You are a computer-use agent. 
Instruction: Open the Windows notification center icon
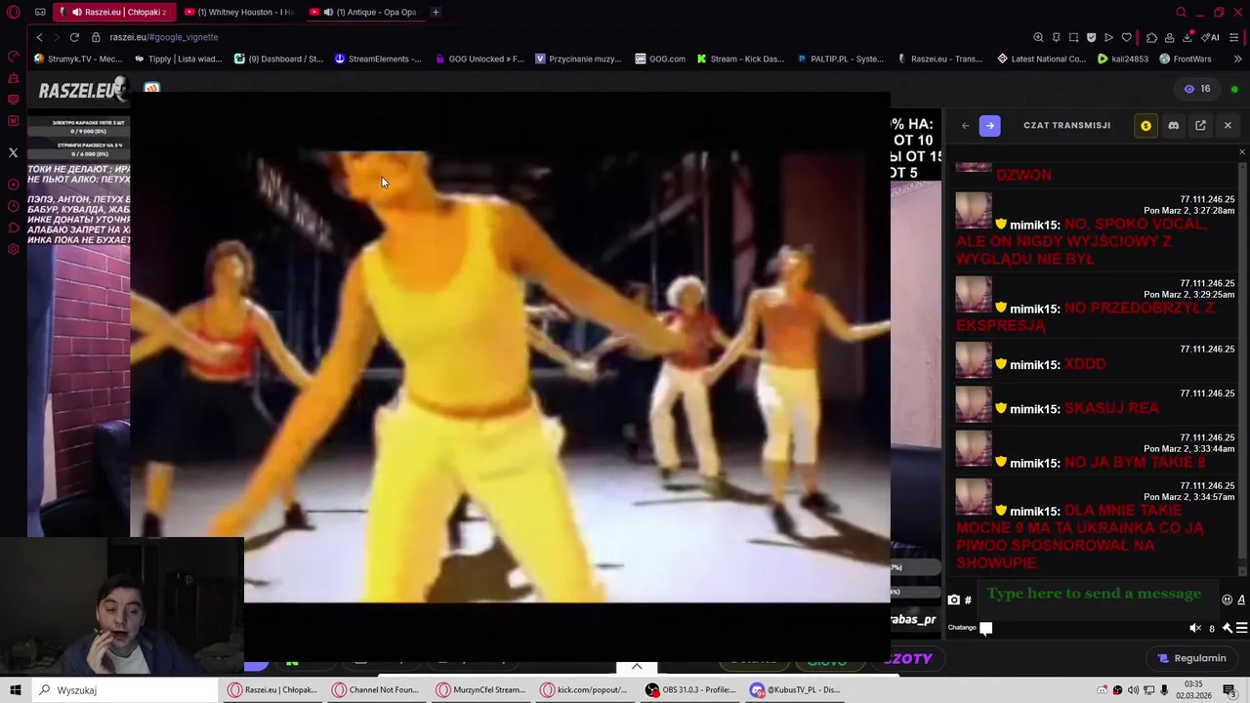pos(1229,689)
